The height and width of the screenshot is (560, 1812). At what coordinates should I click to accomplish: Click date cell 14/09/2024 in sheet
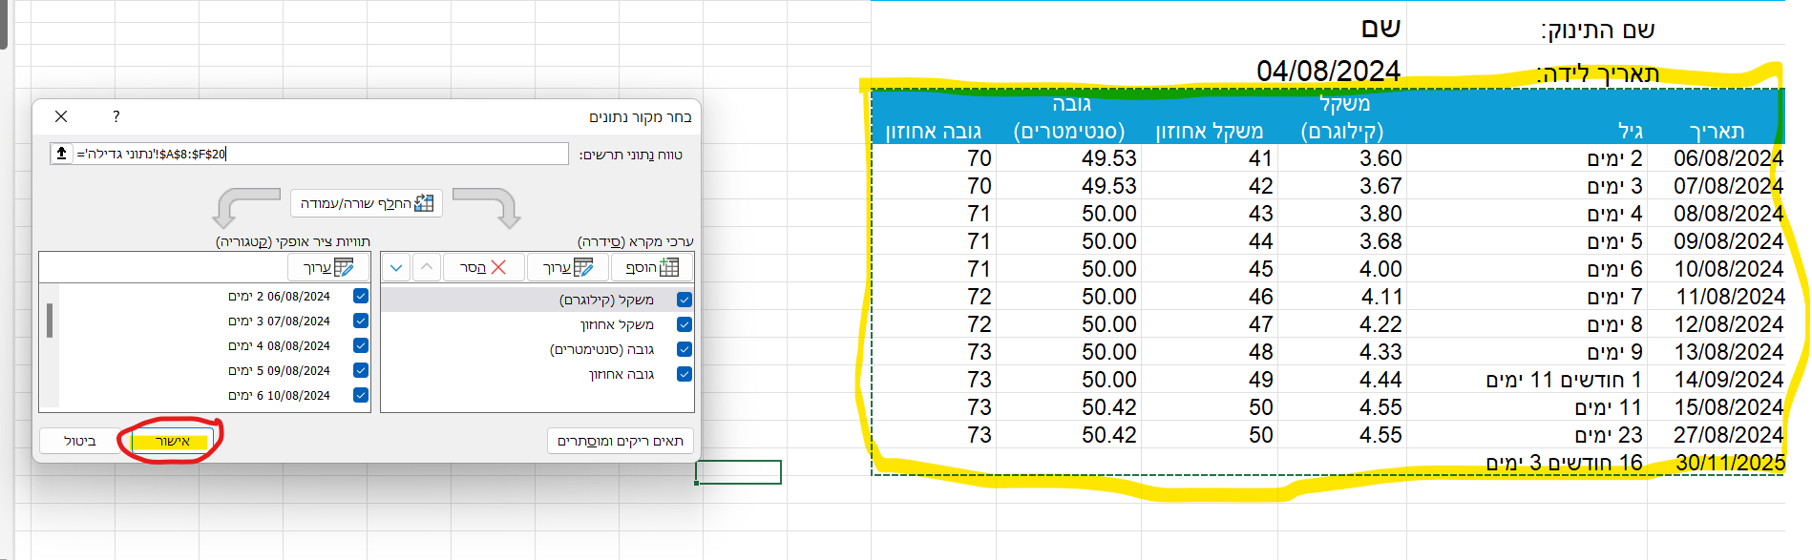(x=1728, y=380)
